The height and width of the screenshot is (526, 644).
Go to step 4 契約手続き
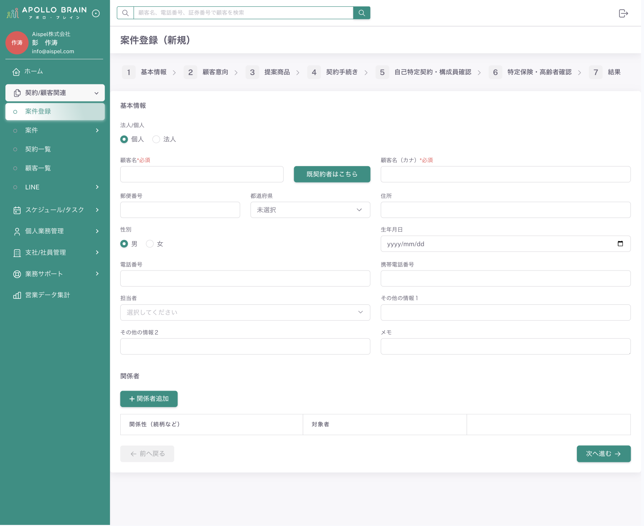[333, 72]
